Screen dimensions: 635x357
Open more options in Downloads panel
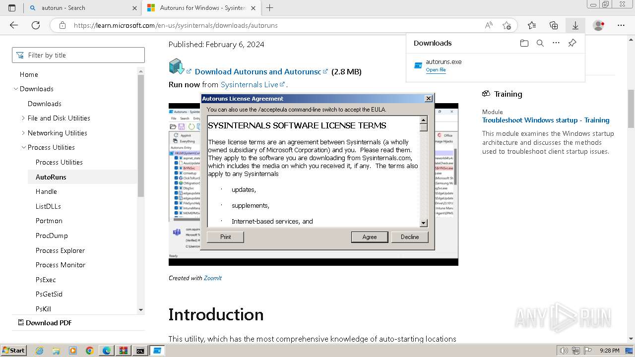click(x=556, y=43)
